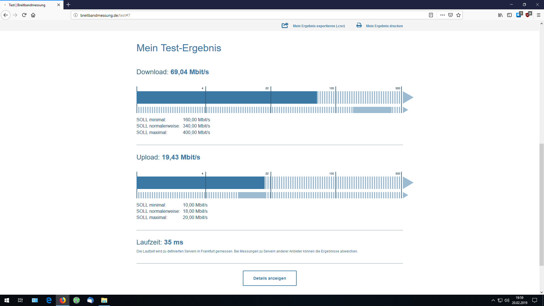Click the CSV export share icon
The width and height of the screenshot is (544, 306).
285,25
